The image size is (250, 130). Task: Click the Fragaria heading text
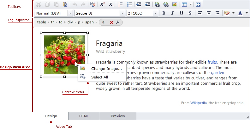click(x=109, y=43)
